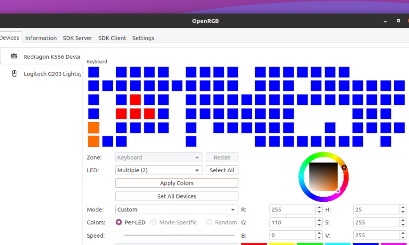Click the Select All button

tap(222, 170)
